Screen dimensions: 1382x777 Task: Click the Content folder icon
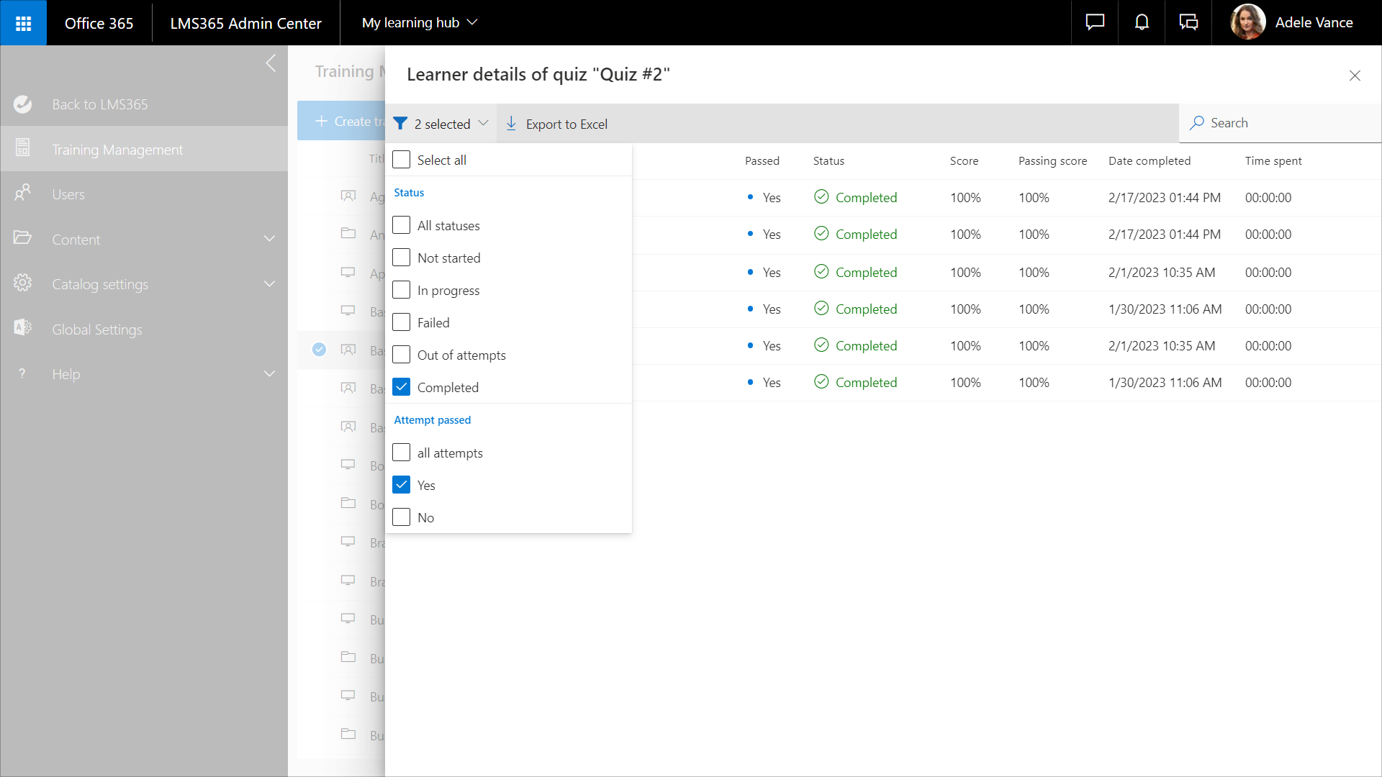22,237
